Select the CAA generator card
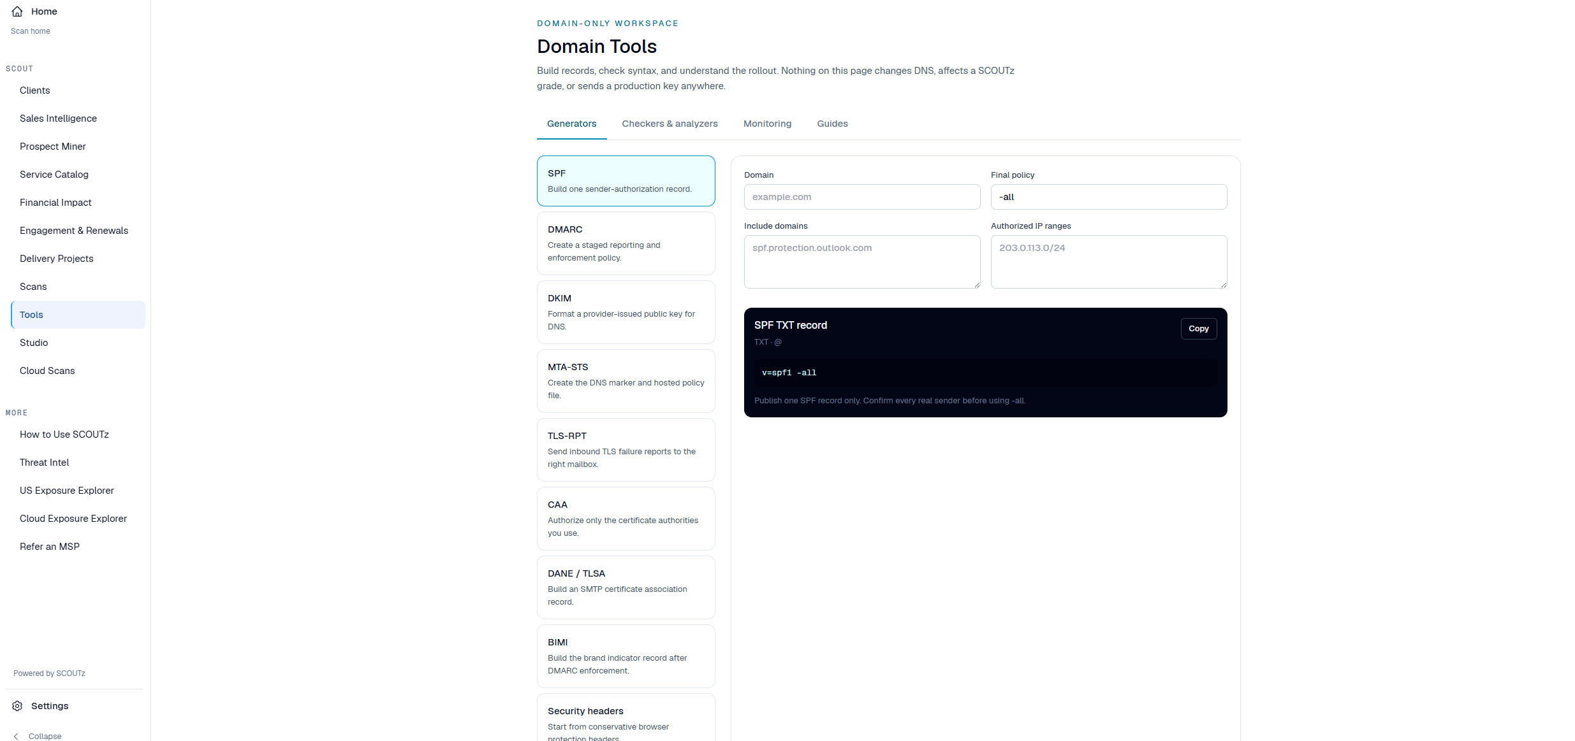 [x=626, y=519]
